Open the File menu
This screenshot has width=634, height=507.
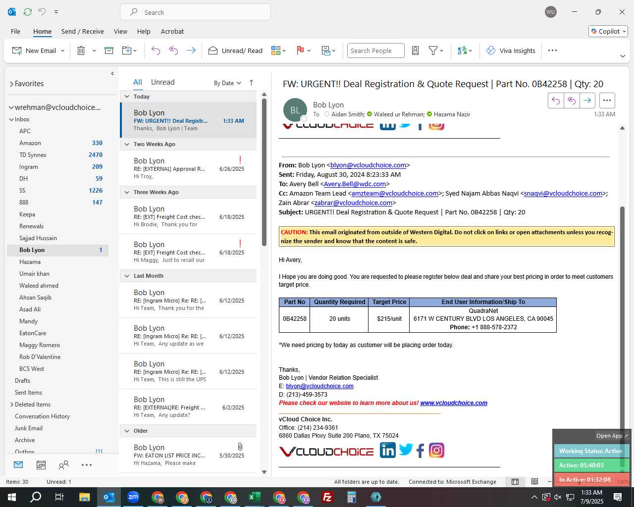pos(15,31)
